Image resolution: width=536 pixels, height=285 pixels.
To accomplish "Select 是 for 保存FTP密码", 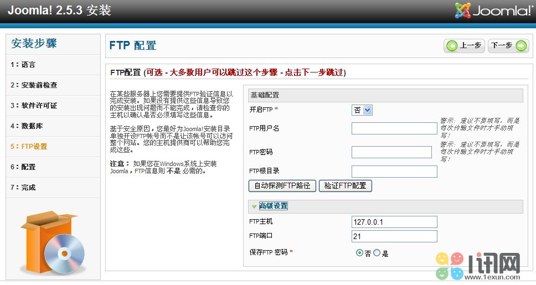I will (x=377, y=253).
